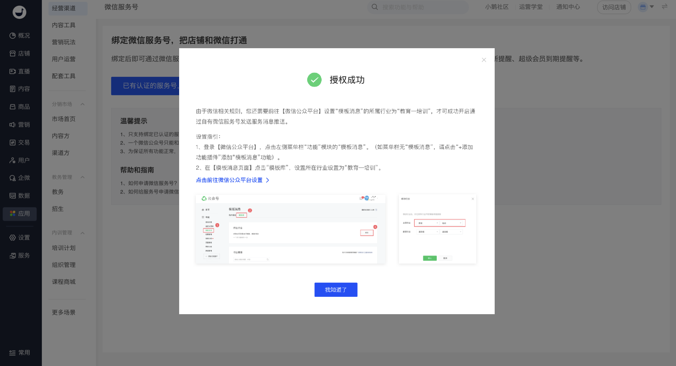Open 运营学堂 link
676x366 pixels.
point(531,7)
